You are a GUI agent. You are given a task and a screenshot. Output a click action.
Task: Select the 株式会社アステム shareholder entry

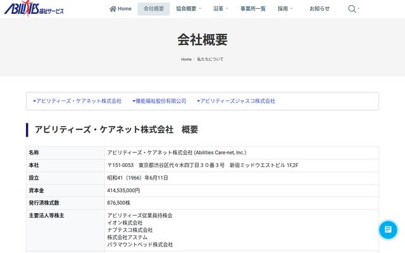[x=127, y=237]
